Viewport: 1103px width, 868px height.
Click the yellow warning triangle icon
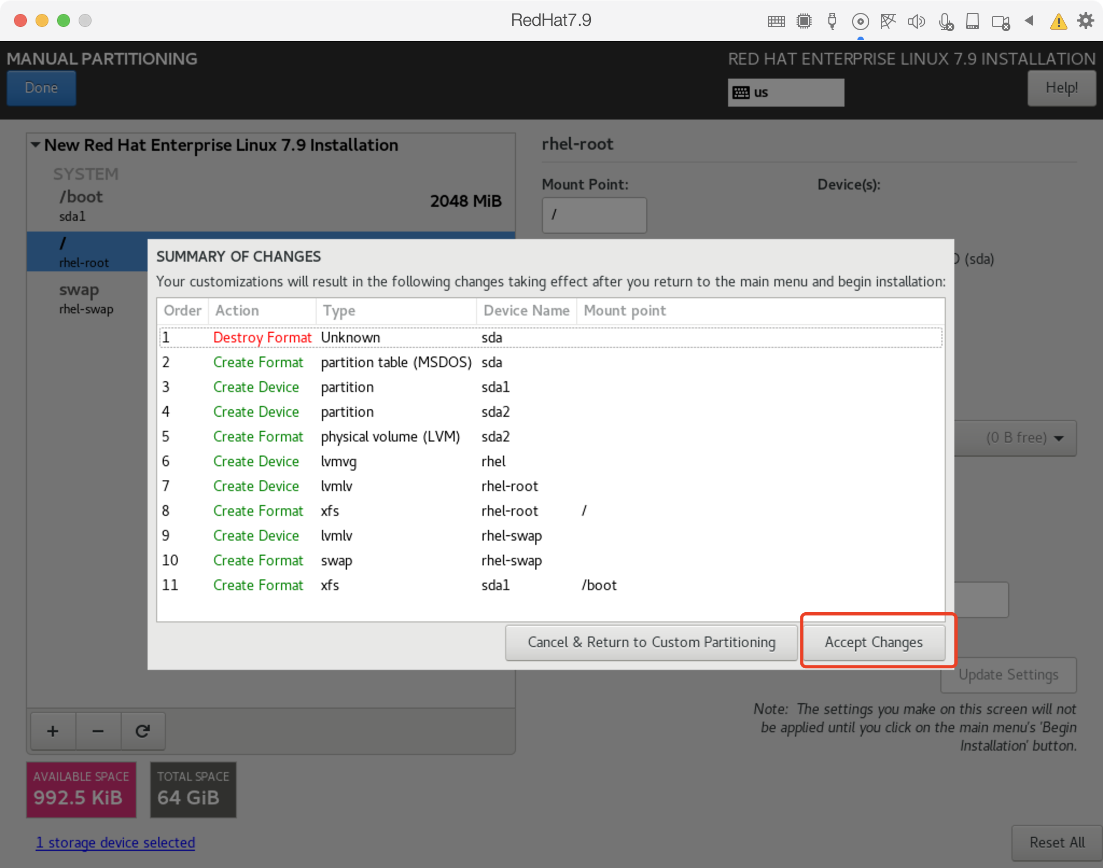coord(1058,22)
